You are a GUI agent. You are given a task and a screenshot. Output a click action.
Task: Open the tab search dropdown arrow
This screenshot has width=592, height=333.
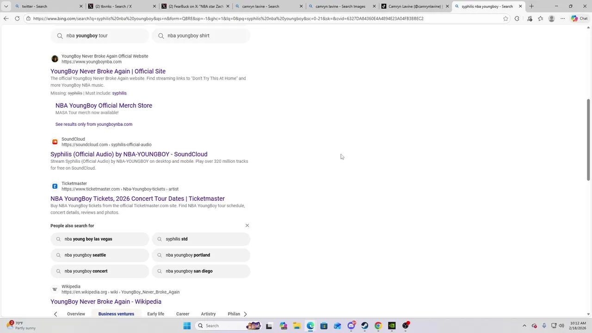coord(6,6)
